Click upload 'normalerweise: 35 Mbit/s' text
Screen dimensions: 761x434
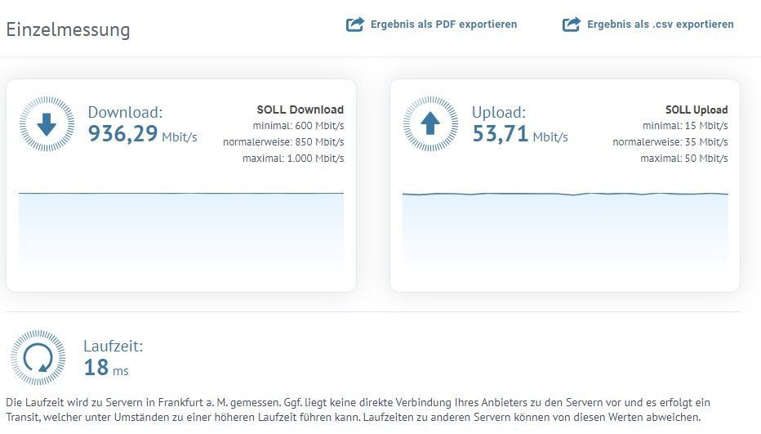670,141
